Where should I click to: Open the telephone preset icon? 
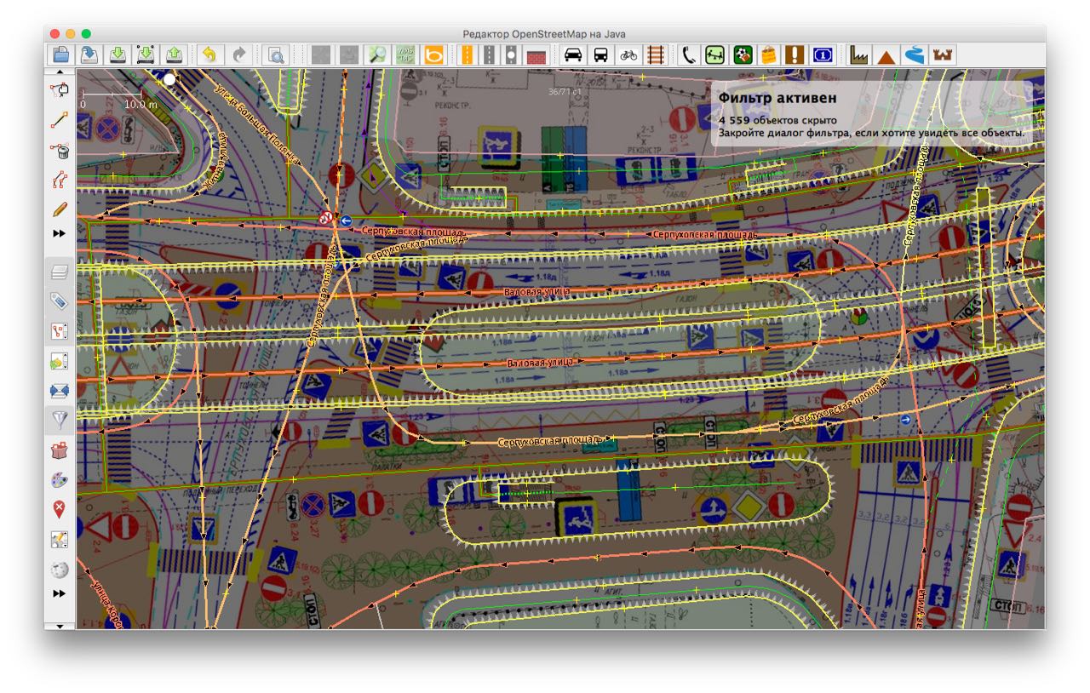click(x=688, y=55)
